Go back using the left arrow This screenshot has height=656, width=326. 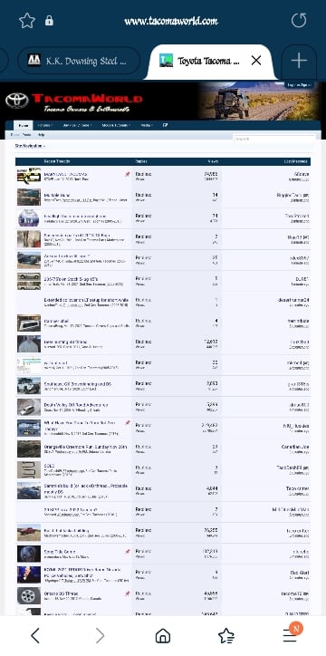35,636
